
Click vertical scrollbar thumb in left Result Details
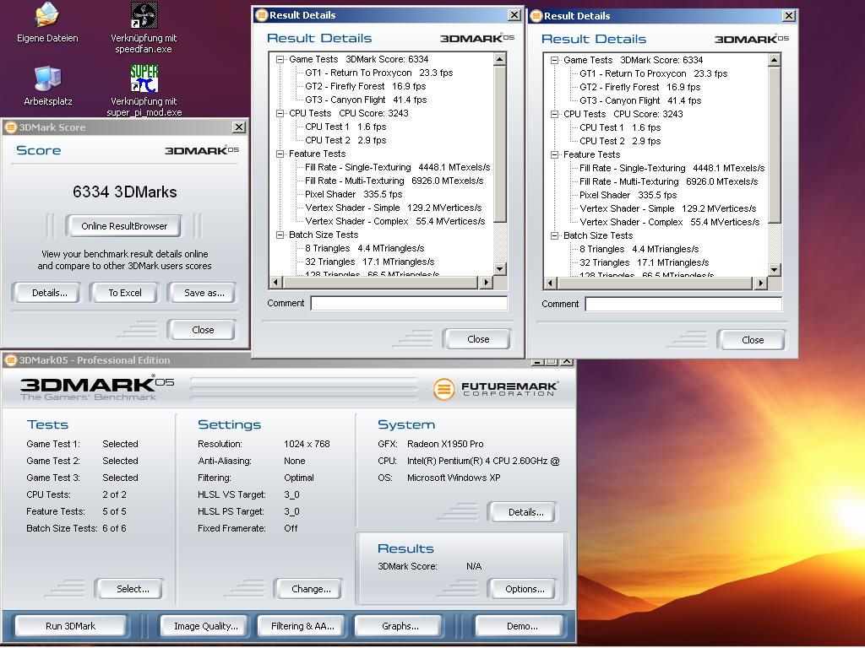coord(500,144)
